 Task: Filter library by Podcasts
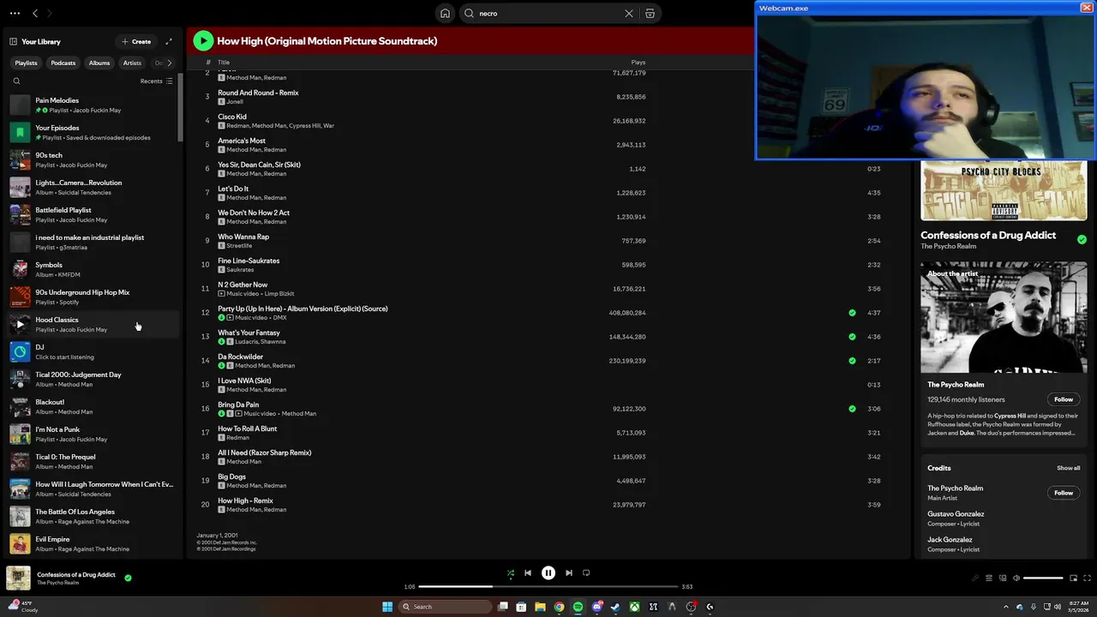click(x=63, y=63)
